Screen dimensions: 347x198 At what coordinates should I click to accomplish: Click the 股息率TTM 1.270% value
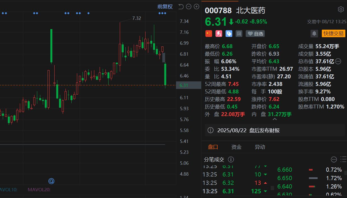pos(335,107)
